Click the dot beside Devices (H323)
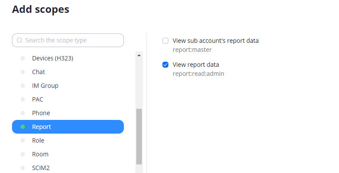The width and height of the screenshot is (339, 173). coord(23,58)
